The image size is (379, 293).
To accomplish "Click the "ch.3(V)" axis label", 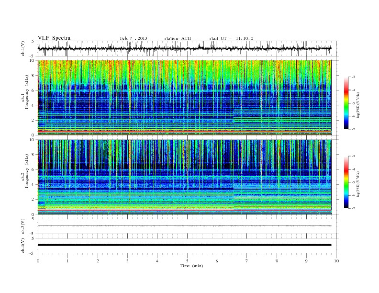I will (23, 226).
